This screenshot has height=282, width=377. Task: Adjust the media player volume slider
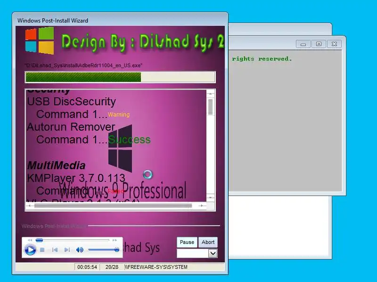(104, 250)
